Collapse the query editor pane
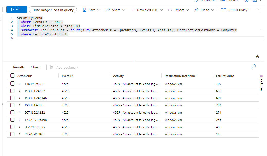Screen dimensions: 267x156 pos(257,56)
